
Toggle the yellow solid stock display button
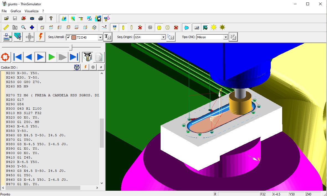(159, 27)
